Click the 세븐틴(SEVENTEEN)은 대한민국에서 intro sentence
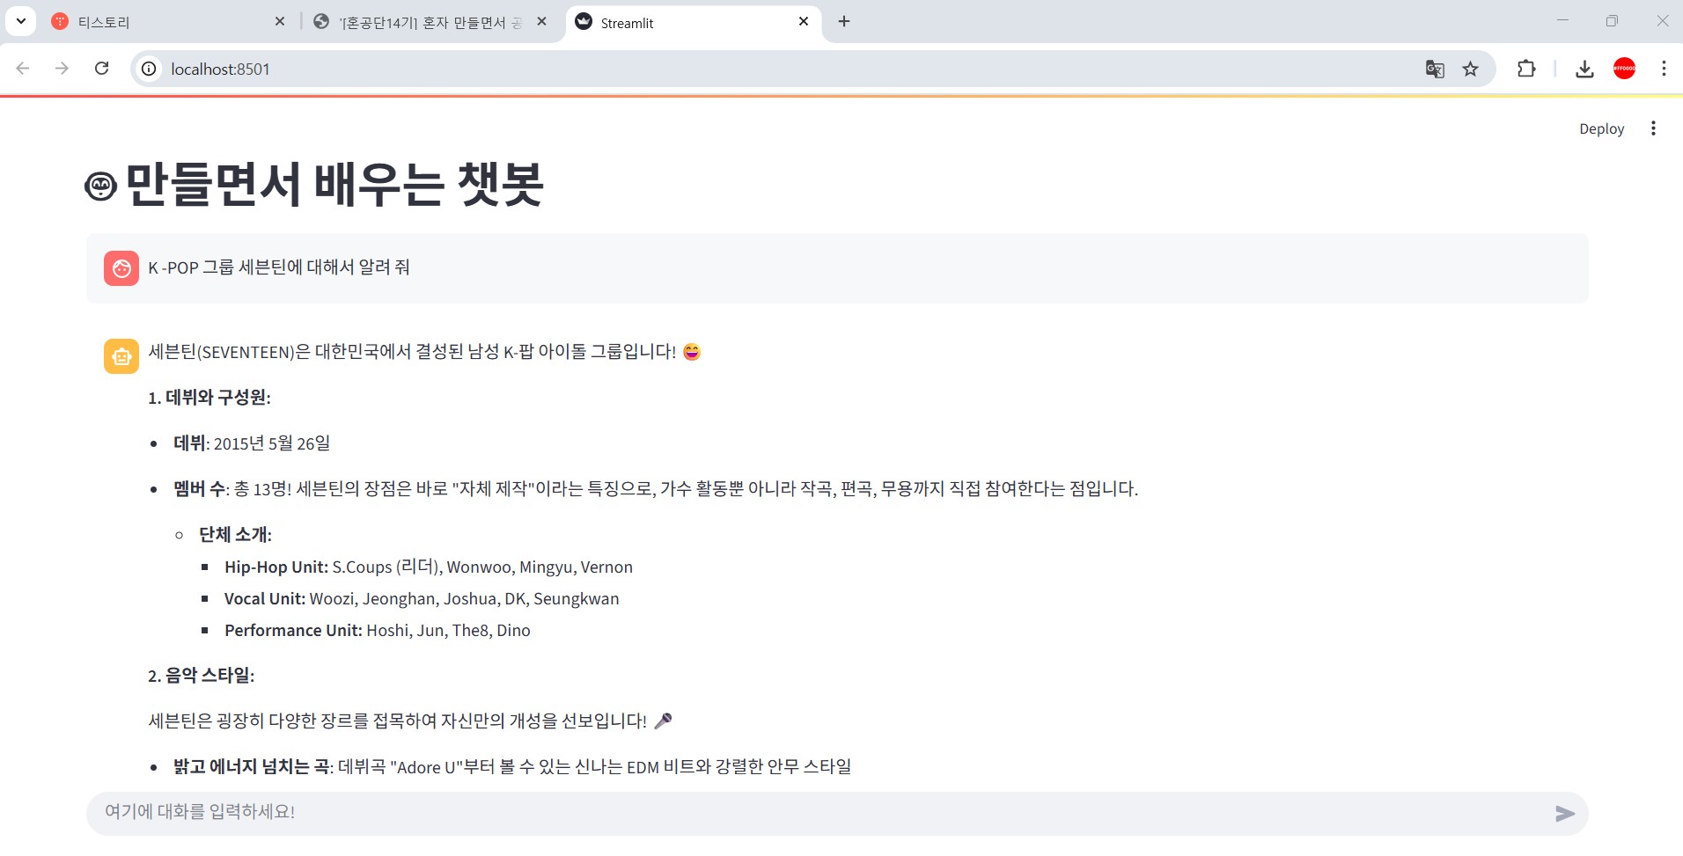 pos(424,352)
